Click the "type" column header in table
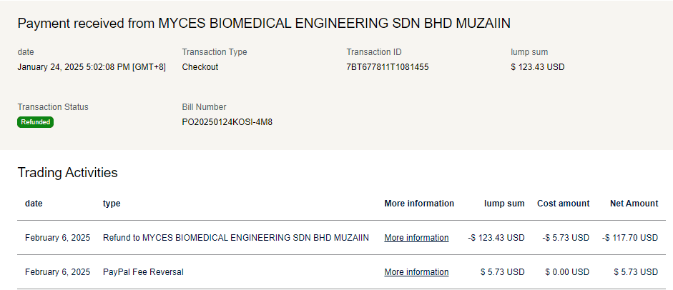Screen dimensions: 673x290 tap(112, 204)
